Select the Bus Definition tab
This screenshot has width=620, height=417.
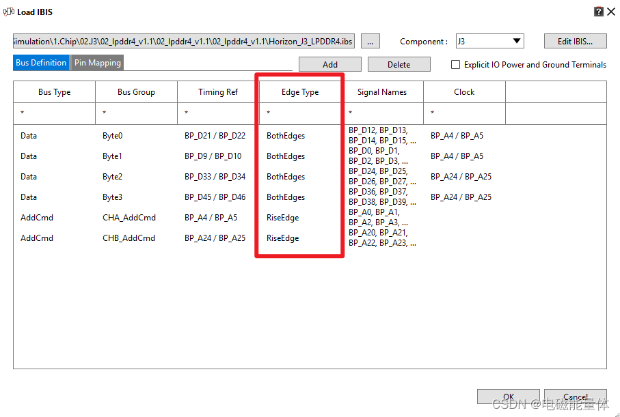40,62
